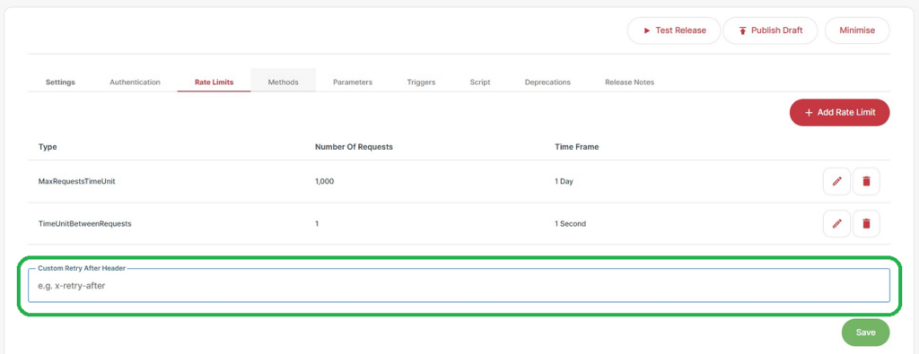Click the Test Release button
Screen dimensions: 919x354
tap(674, 30)
